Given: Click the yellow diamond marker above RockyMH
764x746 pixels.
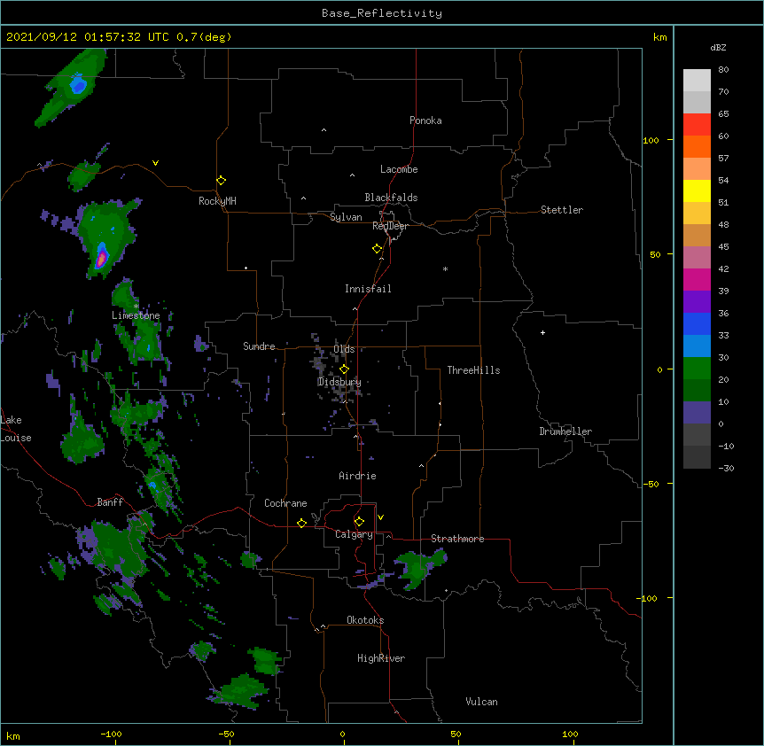Looking at the screenshot, I should pos(221,181).
